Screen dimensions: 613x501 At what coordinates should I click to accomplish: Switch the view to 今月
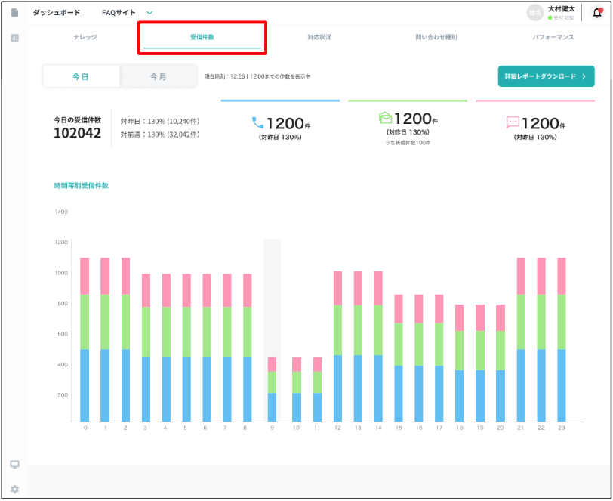(158, 76)
